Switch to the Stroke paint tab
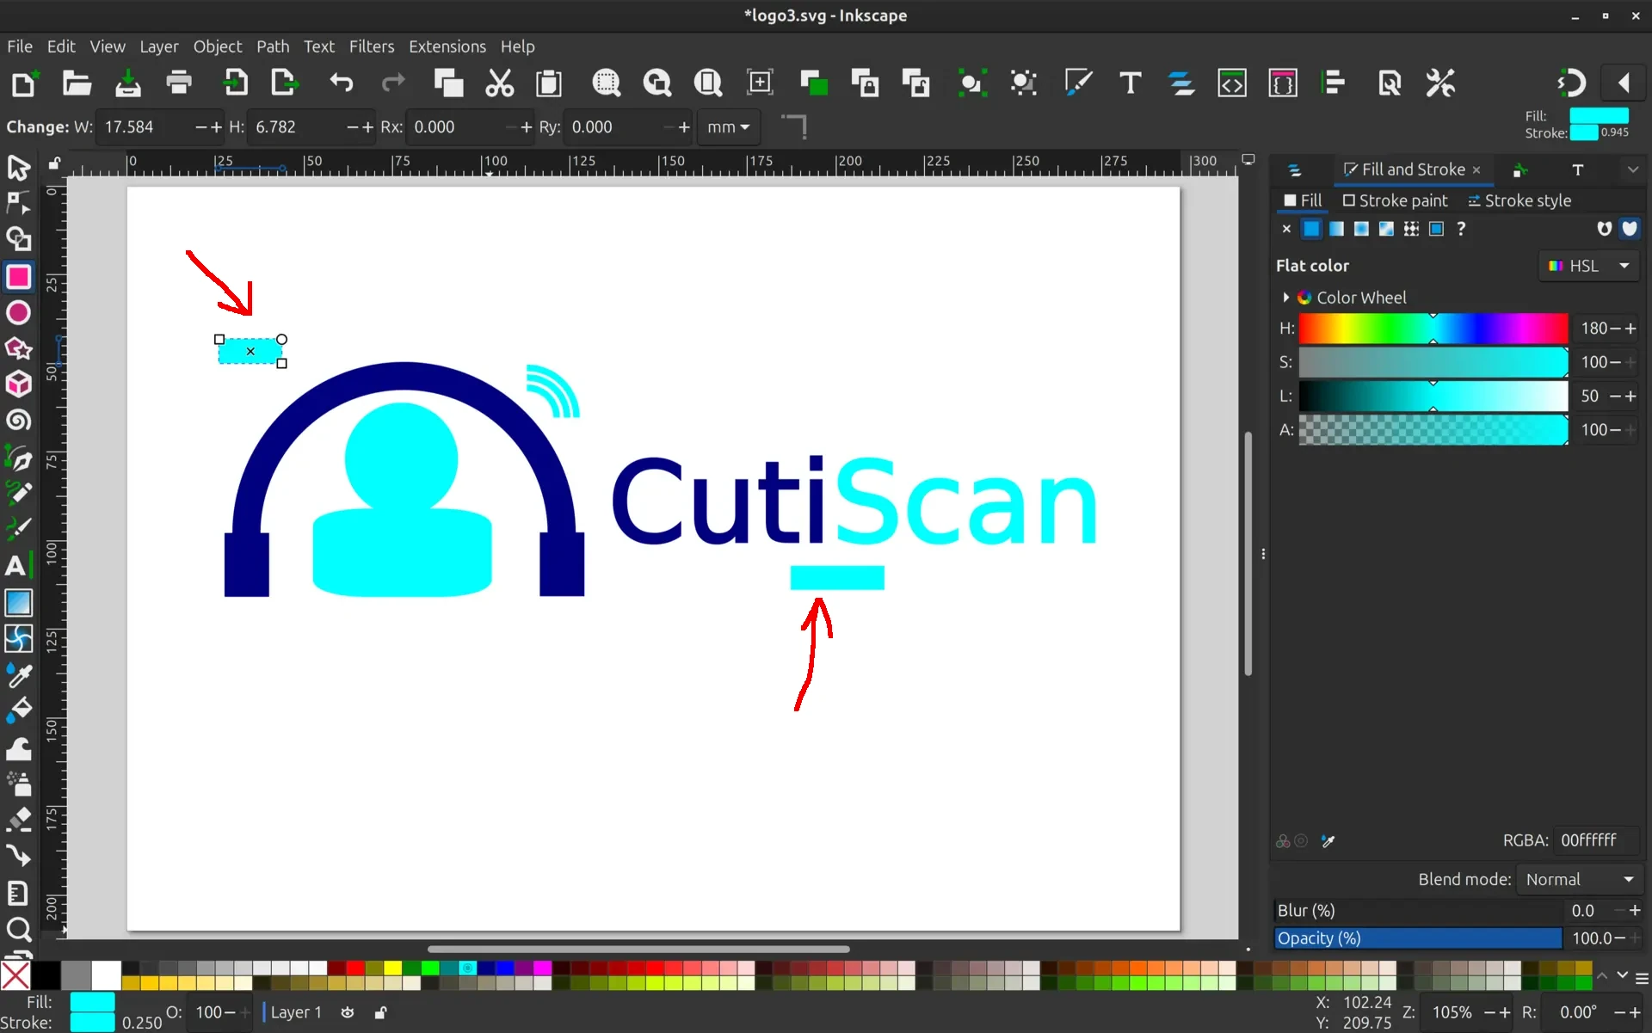Viewport: 1652px width, 1033px height. coord(1395,200)
